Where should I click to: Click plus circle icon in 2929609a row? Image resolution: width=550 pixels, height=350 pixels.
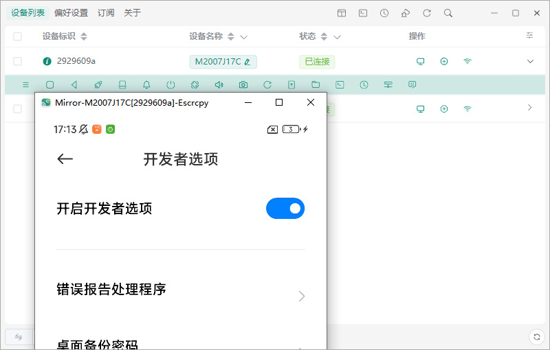(444, 62)
